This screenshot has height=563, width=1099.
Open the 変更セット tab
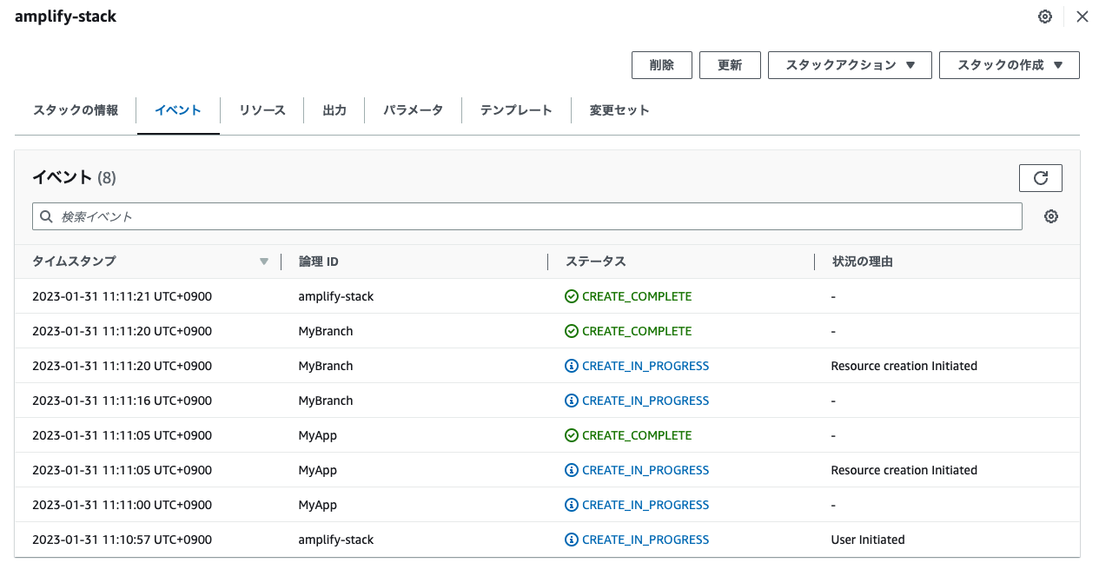tap(619, 110)
